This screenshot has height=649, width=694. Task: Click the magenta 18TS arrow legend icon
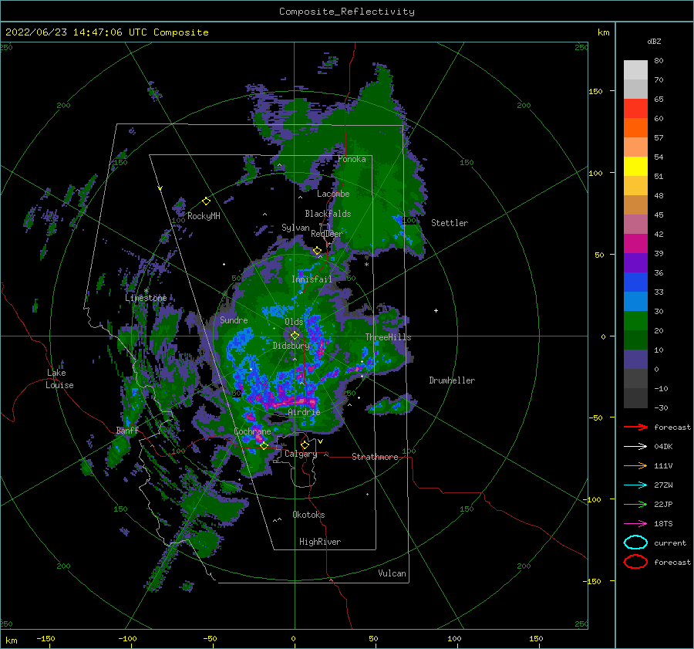[x=635, y=524]
